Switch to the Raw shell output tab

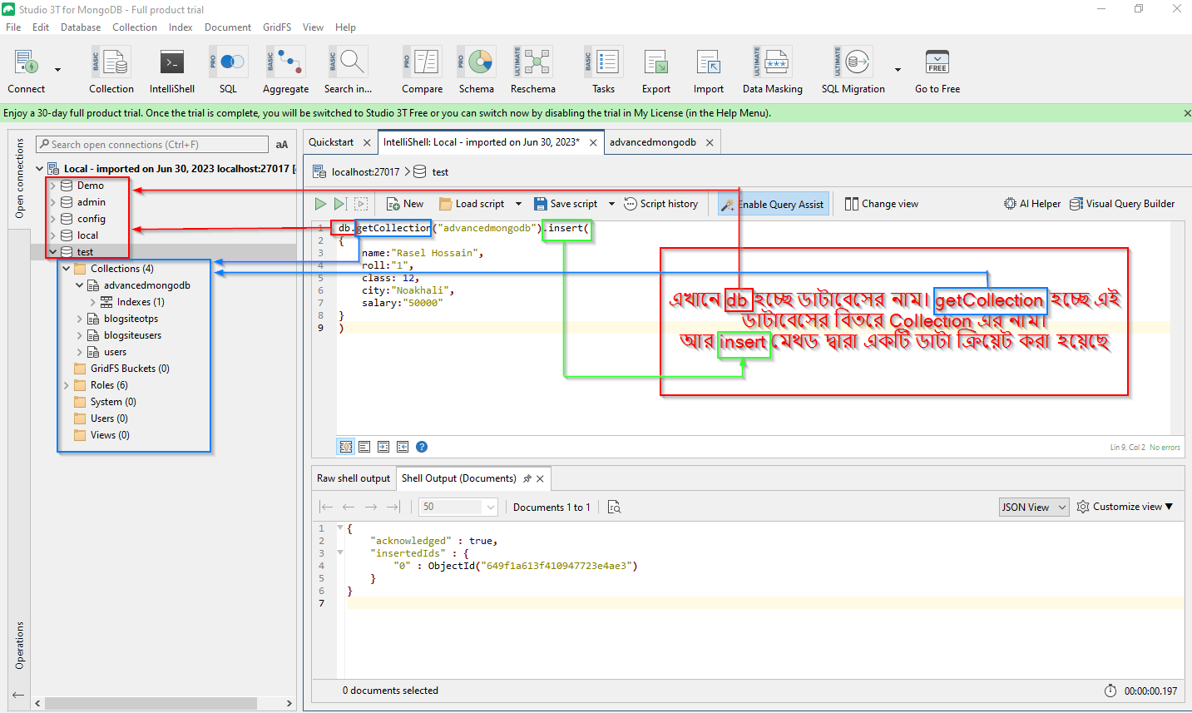(353, 478)
